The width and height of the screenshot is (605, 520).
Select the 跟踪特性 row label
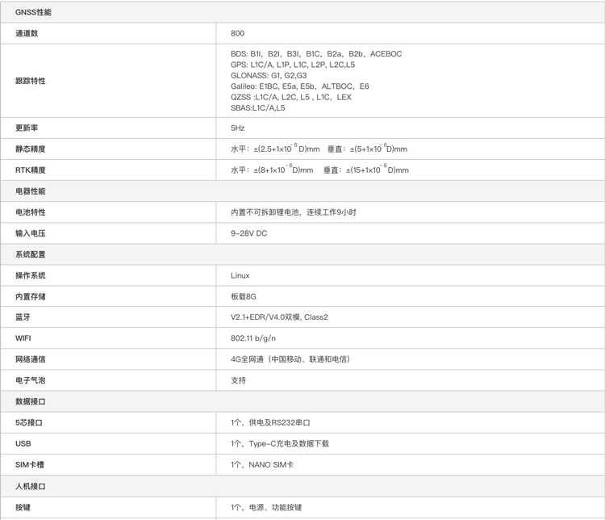(x=31, y=81)
